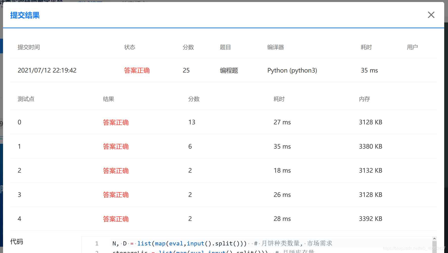Click the 状态 column header
448x253 pixels.
click(129, 47)
